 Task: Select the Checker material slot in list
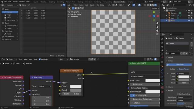tap(177, 43)
